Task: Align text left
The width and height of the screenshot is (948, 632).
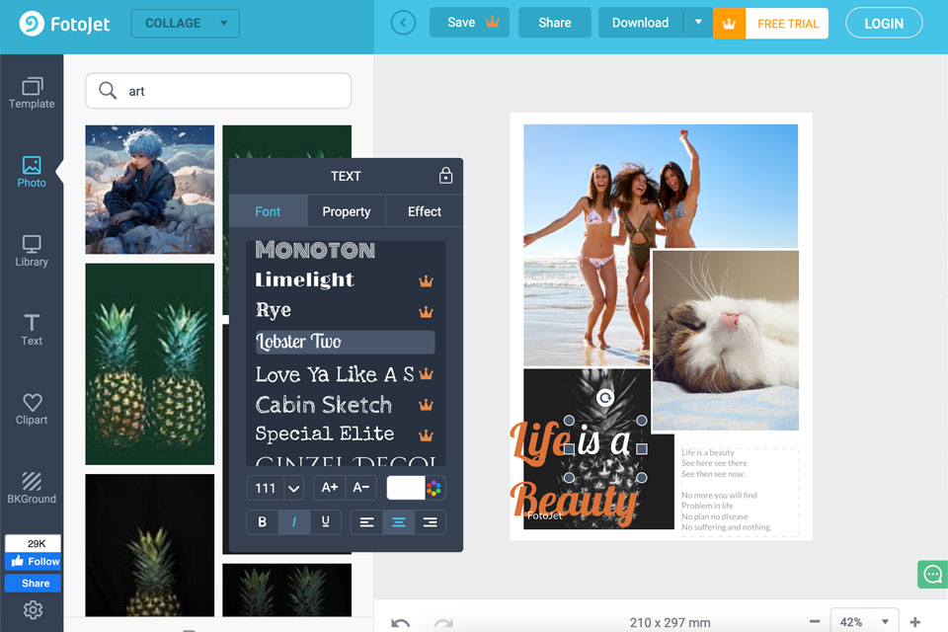Action: pyautogui.click(x=367, y=522)
